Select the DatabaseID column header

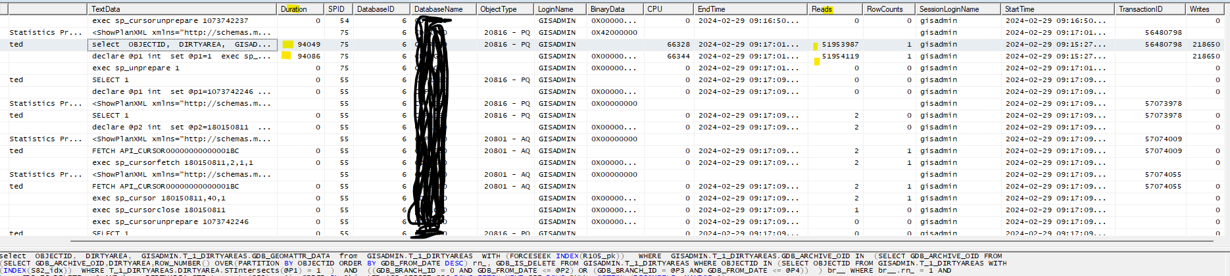pos(381,9)
